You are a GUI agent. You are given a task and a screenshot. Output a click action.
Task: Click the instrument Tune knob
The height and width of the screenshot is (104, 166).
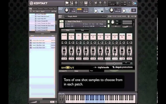(113, 22)
